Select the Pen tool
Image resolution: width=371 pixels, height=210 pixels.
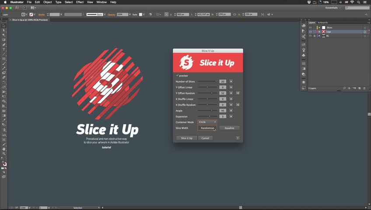point(4,45)
